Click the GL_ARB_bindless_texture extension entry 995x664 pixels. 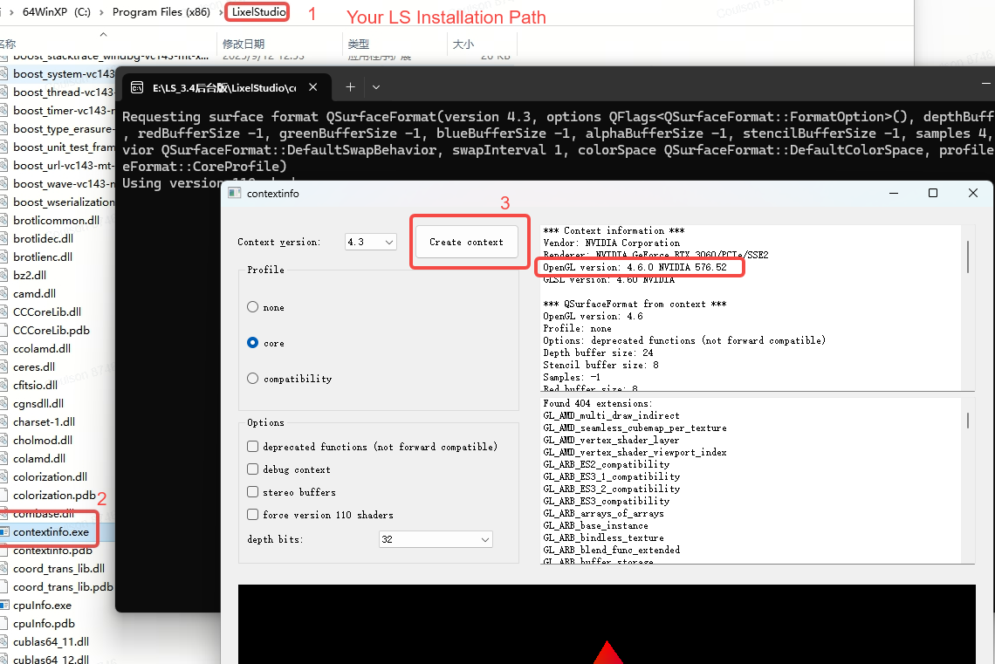pyautogui.click(x=603, y=537)
